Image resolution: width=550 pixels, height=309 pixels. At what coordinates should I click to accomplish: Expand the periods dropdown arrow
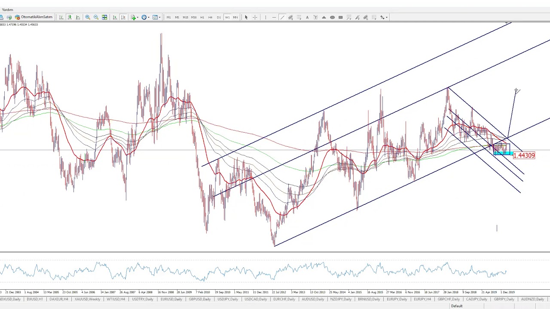tap(149, 17)
